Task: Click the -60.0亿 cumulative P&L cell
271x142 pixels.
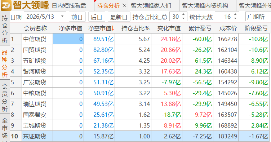Action: coord(198,39)
